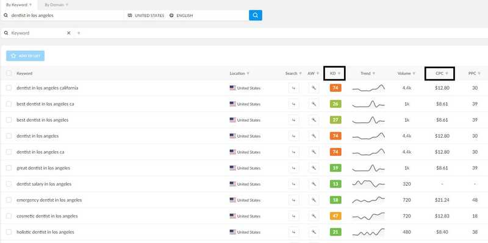Screen dimensions: 488x243
Task: Open the Search column filter dropdown
Action: [x=300, y=74]
